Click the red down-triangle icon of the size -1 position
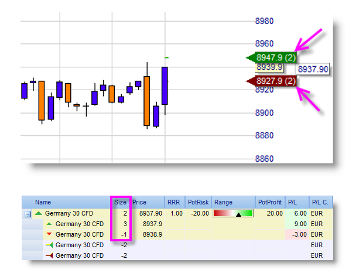This screenshot has width=356, height=280. pos(49,234)
